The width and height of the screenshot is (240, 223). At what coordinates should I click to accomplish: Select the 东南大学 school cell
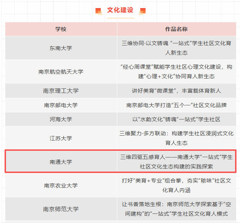[x=61, y=48]
